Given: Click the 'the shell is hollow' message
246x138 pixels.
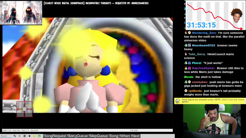Looking at the screenshot, I should pyautogui.click(x=208, y=77).
